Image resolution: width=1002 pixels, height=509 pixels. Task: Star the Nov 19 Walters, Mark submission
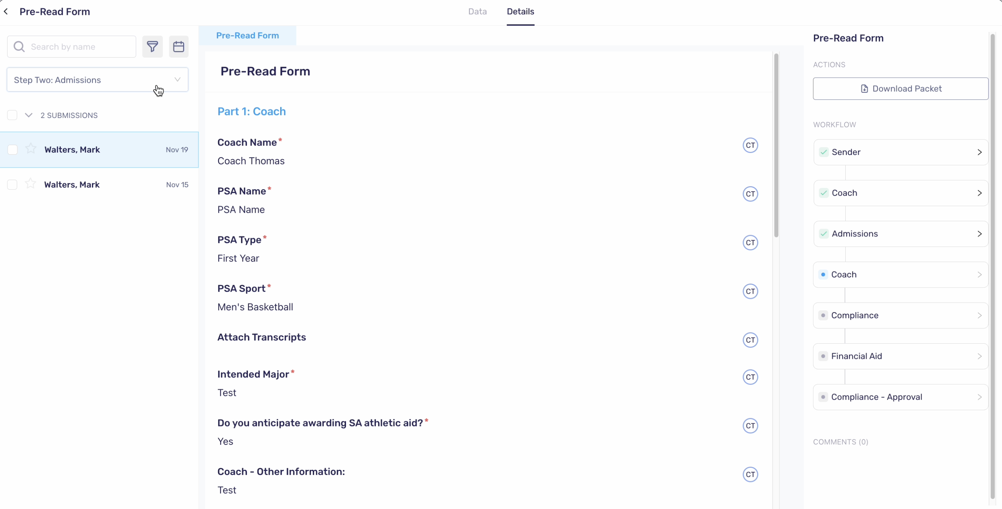(31, 148)
